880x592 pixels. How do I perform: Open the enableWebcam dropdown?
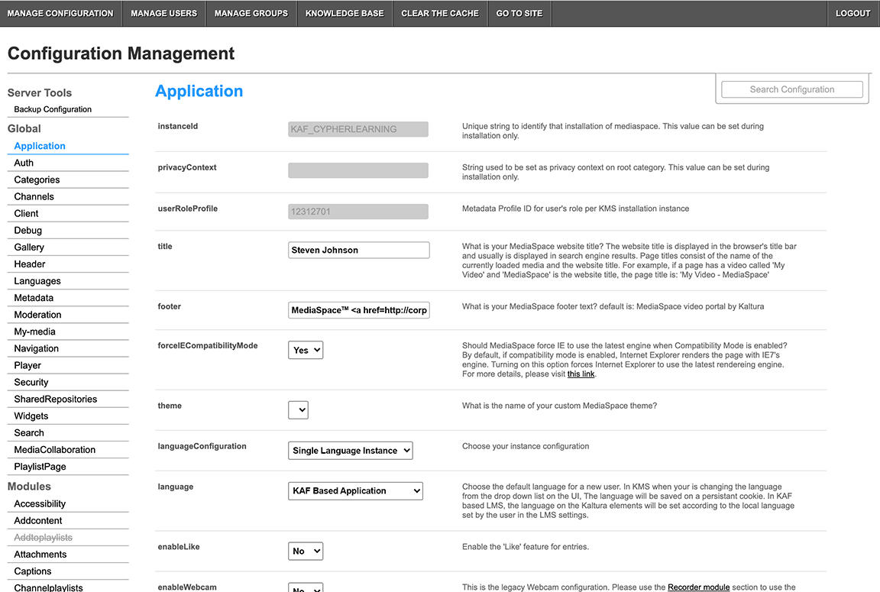click(306, 587)
